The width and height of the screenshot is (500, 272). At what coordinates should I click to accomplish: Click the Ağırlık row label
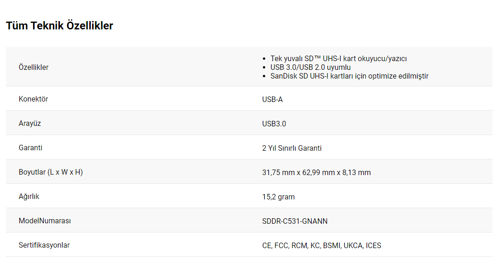pos(29,196)
